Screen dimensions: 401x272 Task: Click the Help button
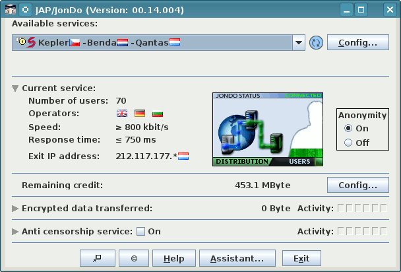click(174, 258)
